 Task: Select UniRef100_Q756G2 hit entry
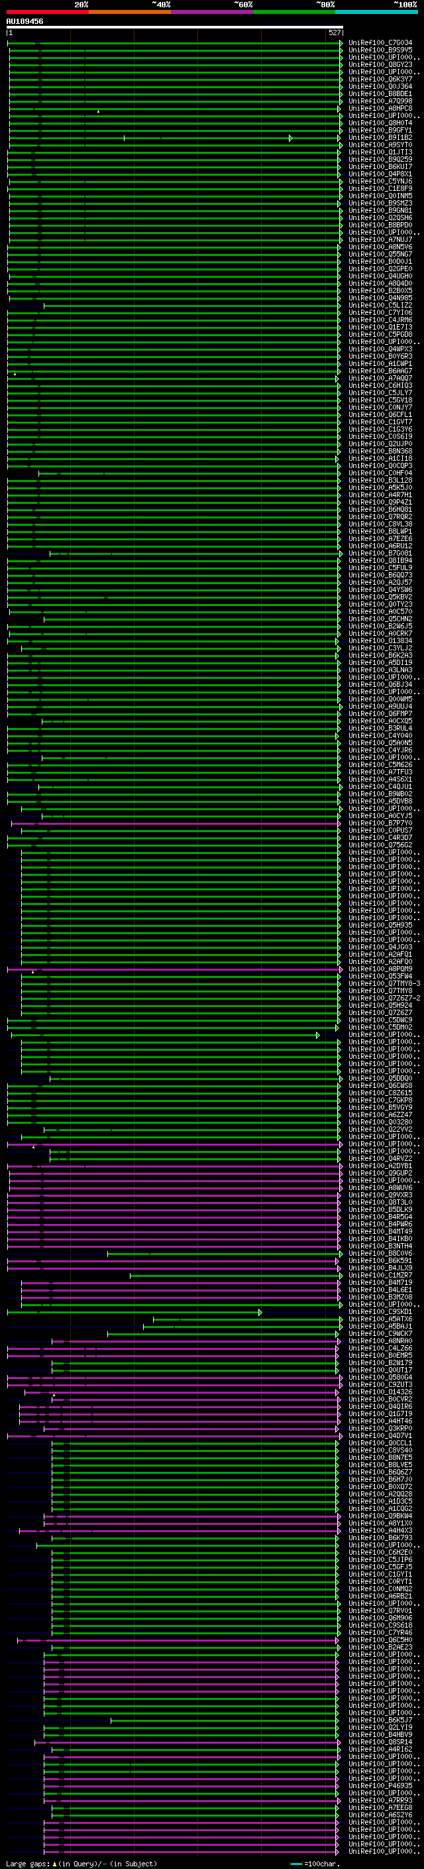click(380, 845)
